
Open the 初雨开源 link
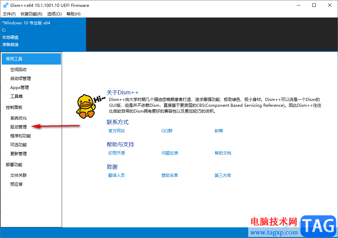[117, 153]
